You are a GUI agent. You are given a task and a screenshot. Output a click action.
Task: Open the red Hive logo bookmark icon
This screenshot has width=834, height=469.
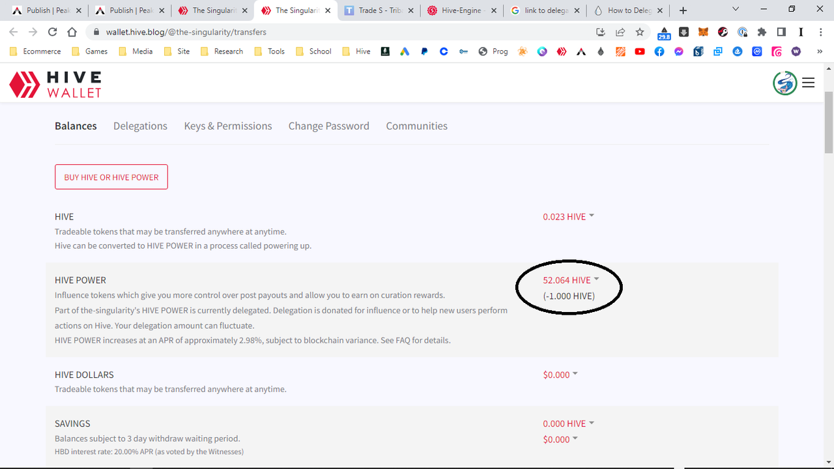pyautogui.click(x=562, y=51)
